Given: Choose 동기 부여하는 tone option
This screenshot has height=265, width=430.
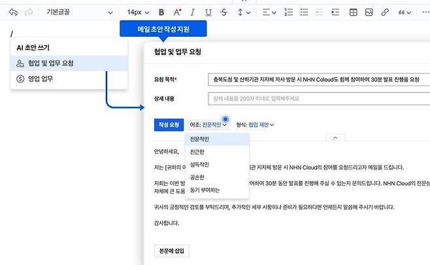Looking at the screenshot, I should pos(217,190).
